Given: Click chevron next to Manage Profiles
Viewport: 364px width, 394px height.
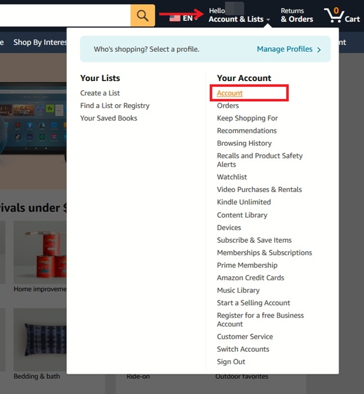Looking at the screenshot, I should click(319, 50).
